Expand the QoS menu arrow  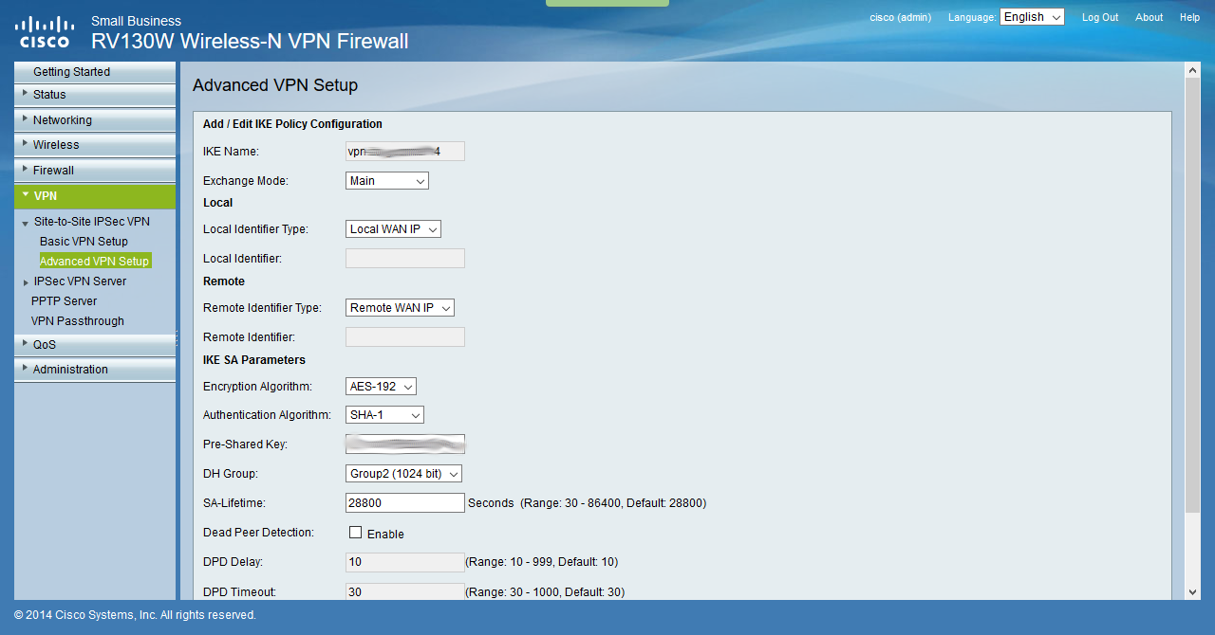(x=25, y=343)
